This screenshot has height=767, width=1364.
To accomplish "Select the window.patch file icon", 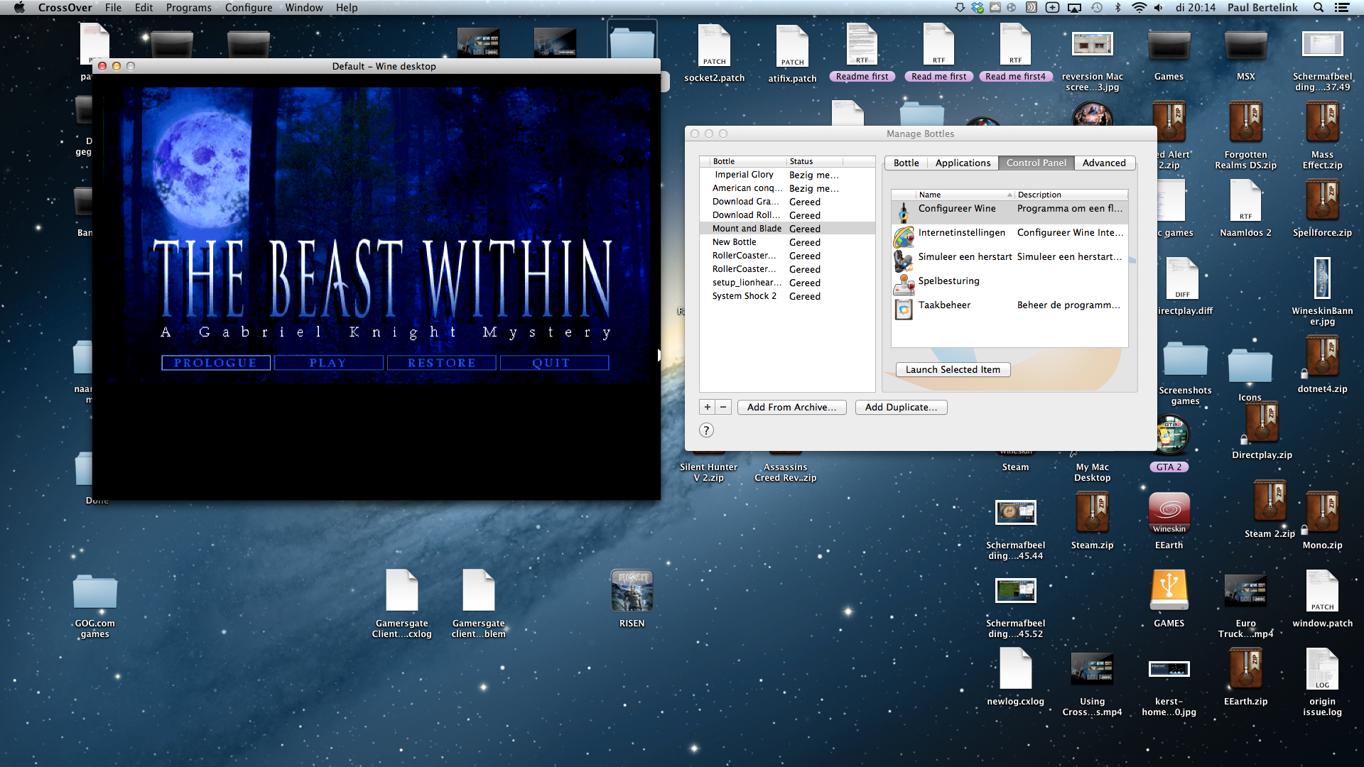I will coord(1322,591).
